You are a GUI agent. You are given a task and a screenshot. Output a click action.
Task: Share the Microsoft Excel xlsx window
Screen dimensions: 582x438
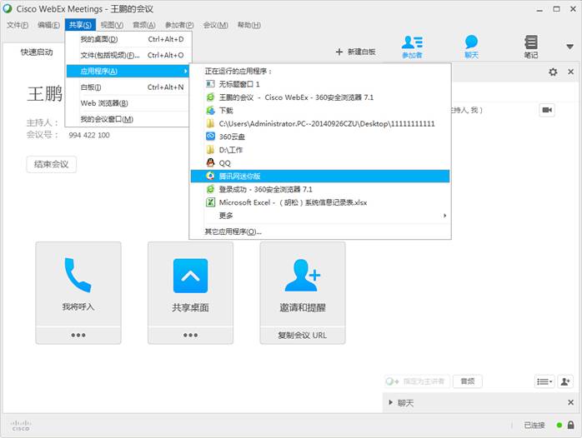(320, 202)
